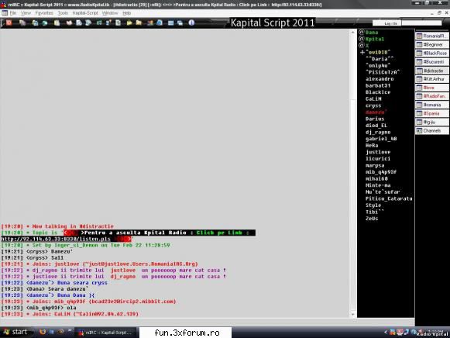Viewport: 450px width, 338px height.
Task: Click the Tile windows toolbar icon
Action: point(170,22)
